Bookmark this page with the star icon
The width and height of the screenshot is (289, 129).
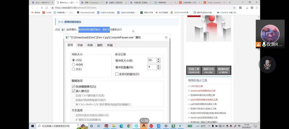(234, 8)
